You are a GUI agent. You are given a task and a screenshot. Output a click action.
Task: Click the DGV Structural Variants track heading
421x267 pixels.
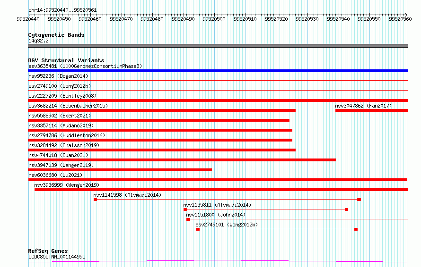(66, 60)
